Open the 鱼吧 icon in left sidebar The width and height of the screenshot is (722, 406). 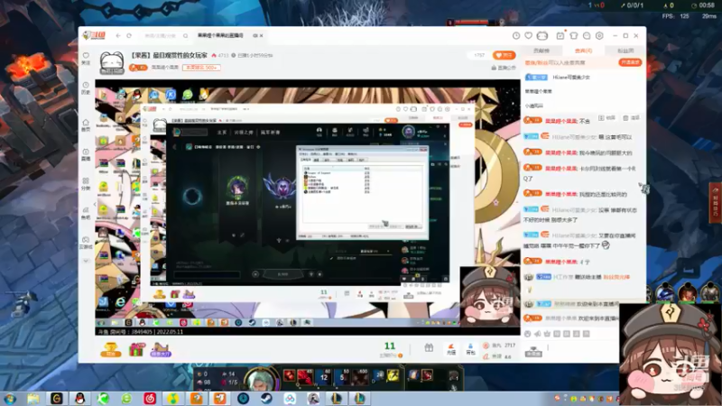86,213
